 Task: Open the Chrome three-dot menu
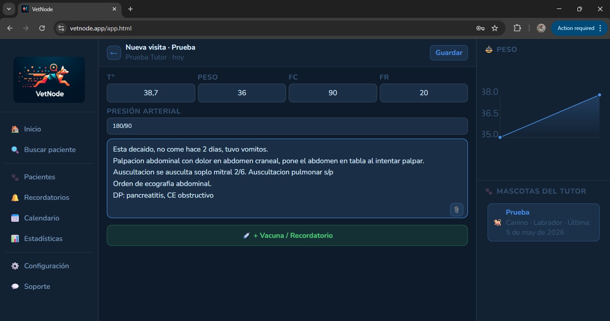point(600,28)
